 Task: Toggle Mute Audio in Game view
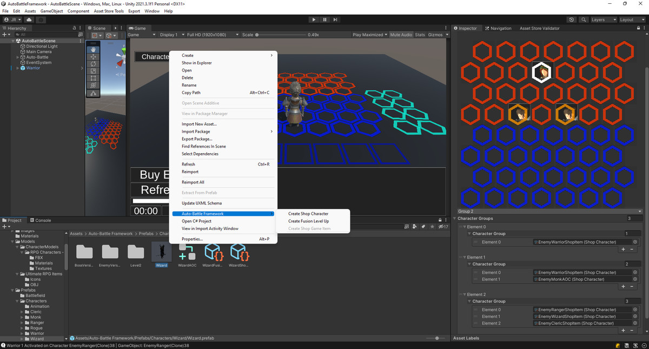(x=401, y=35)
